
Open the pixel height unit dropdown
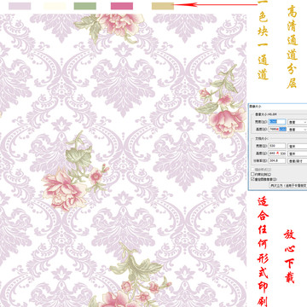(x=298, y=130)
